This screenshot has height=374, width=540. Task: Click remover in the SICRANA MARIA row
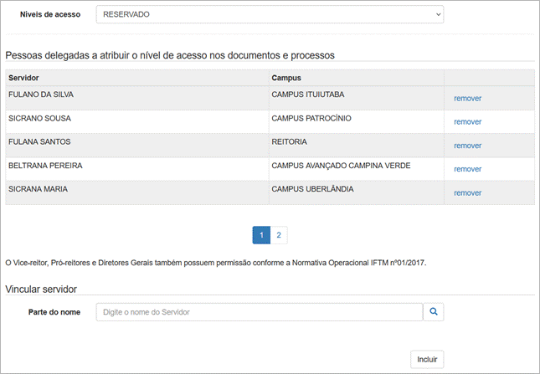pyautogui.click(x=467, y=192)
